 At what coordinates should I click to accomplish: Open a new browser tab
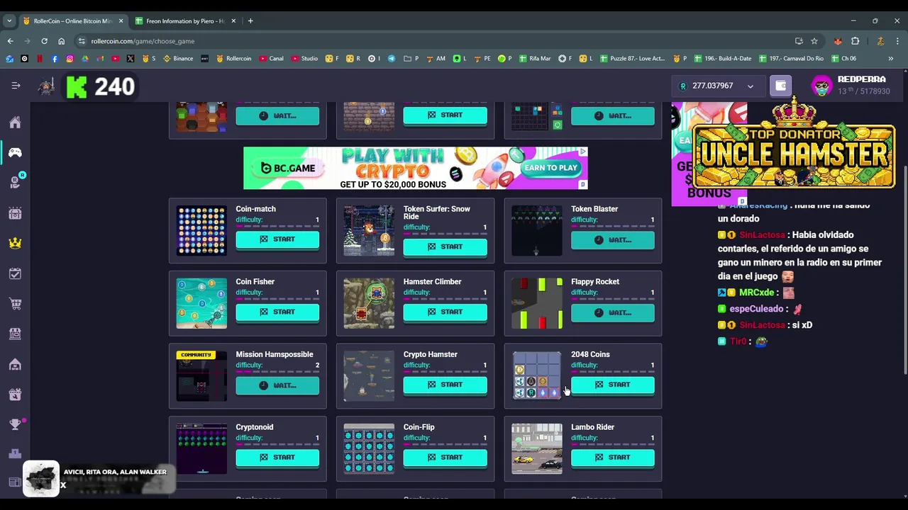coord(250,21)
